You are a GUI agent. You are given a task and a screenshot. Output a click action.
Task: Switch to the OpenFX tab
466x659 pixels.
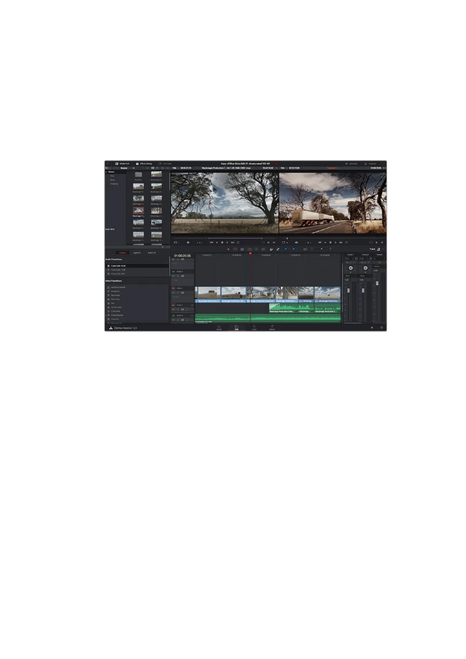(x=137, y=253)
